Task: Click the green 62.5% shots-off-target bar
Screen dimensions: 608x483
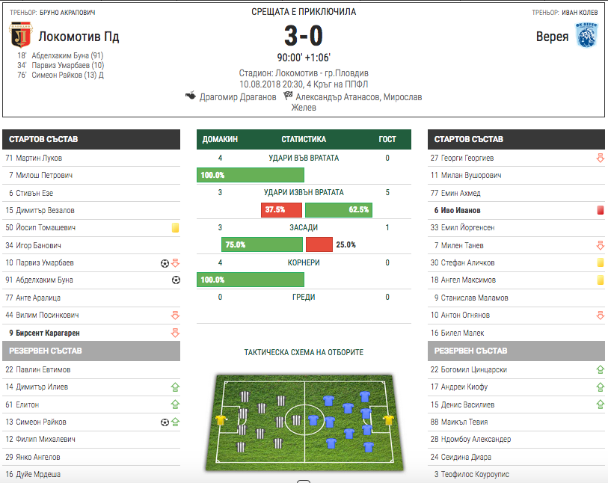Action: coord(339,209)
